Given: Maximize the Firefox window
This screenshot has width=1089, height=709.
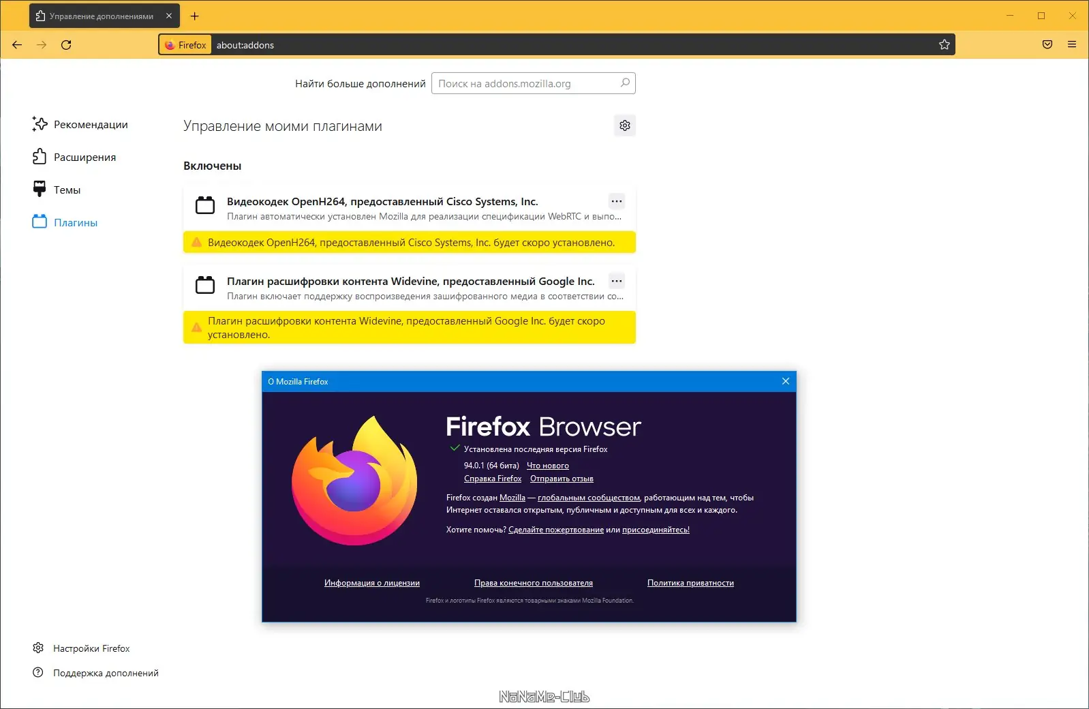Looking at the screenshot, I should click(x=1041, y=16).
